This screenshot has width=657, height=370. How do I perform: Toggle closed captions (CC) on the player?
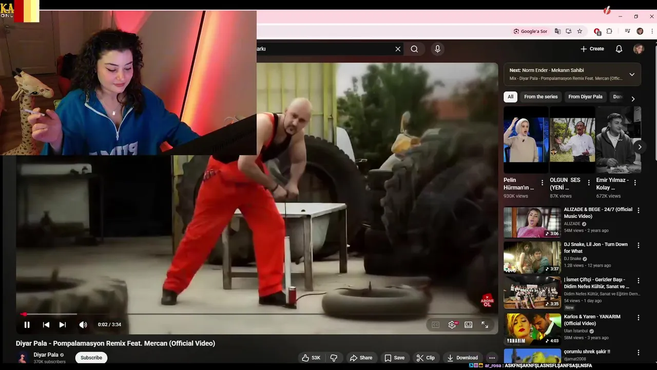[x=435, y=325]
